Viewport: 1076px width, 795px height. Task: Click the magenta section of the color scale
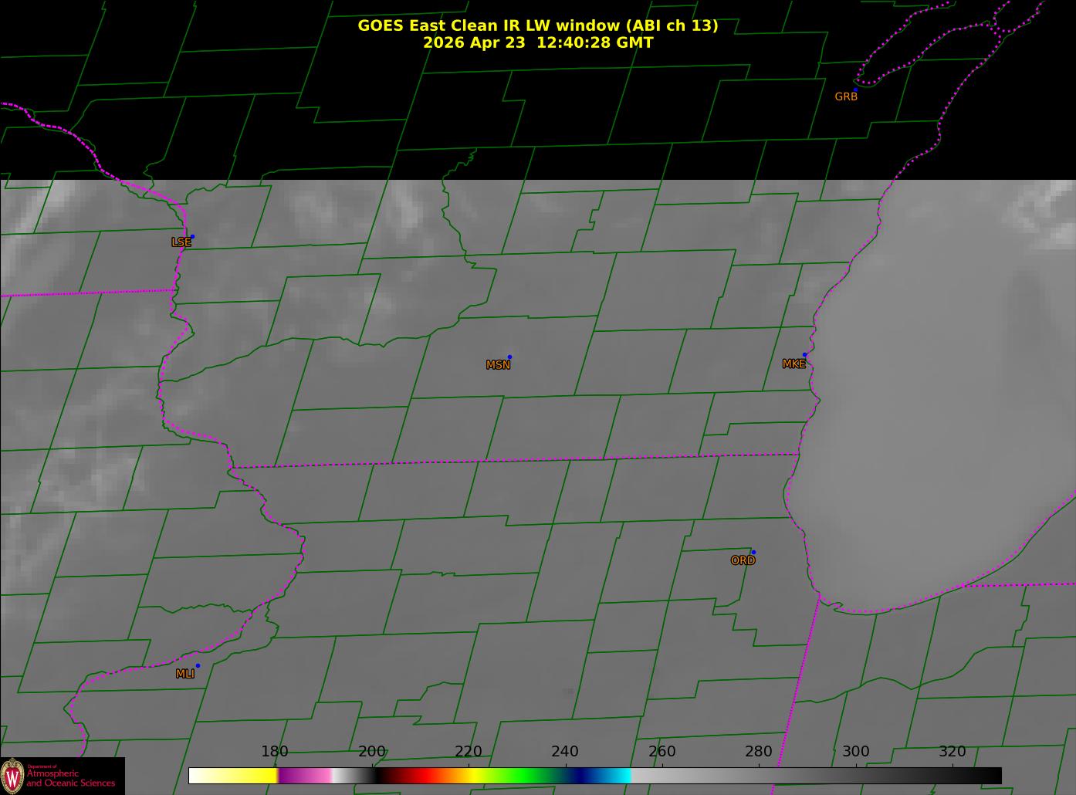point(304,775)
